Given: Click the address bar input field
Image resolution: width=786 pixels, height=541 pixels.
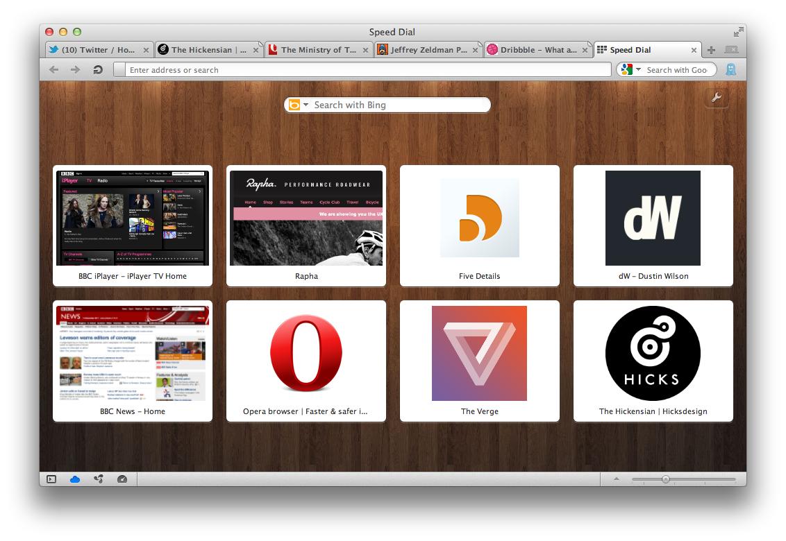Looking at the screenshot, I should point(367,69).
